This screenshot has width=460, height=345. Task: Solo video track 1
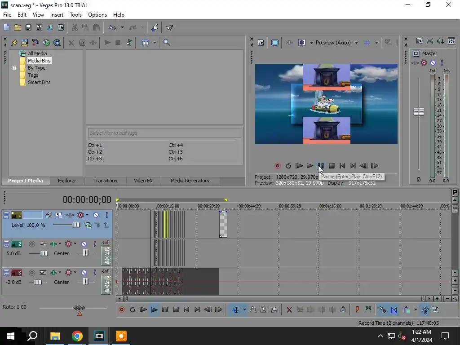click(107, 215)
